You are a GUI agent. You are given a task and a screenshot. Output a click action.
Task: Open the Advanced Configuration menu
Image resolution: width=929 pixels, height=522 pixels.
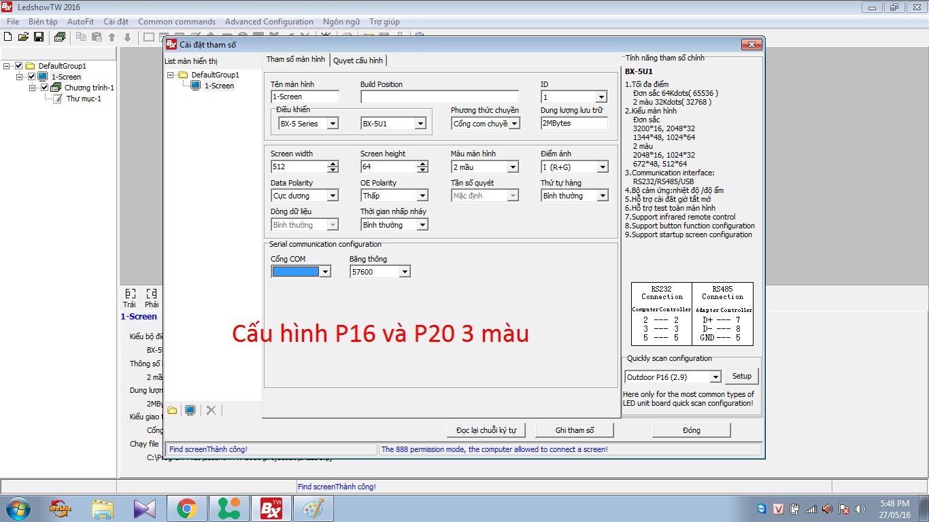[x=269, y=21]
